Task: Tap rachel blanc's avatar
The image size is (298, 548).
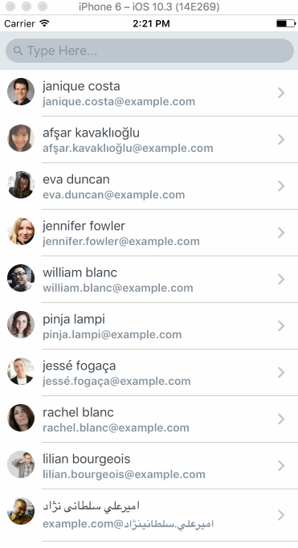Action: (x=21, y=418)
